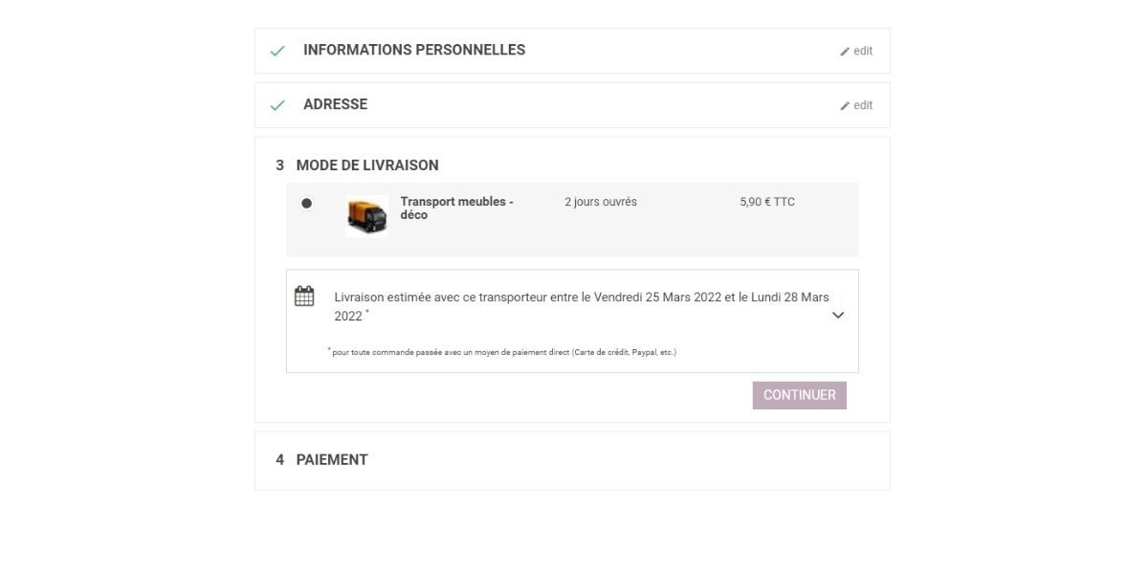Image resolution: width=1148 pixels, height=574 pixels.
Task: Click the Livraison estimée date range text
Action: [582, 306]
